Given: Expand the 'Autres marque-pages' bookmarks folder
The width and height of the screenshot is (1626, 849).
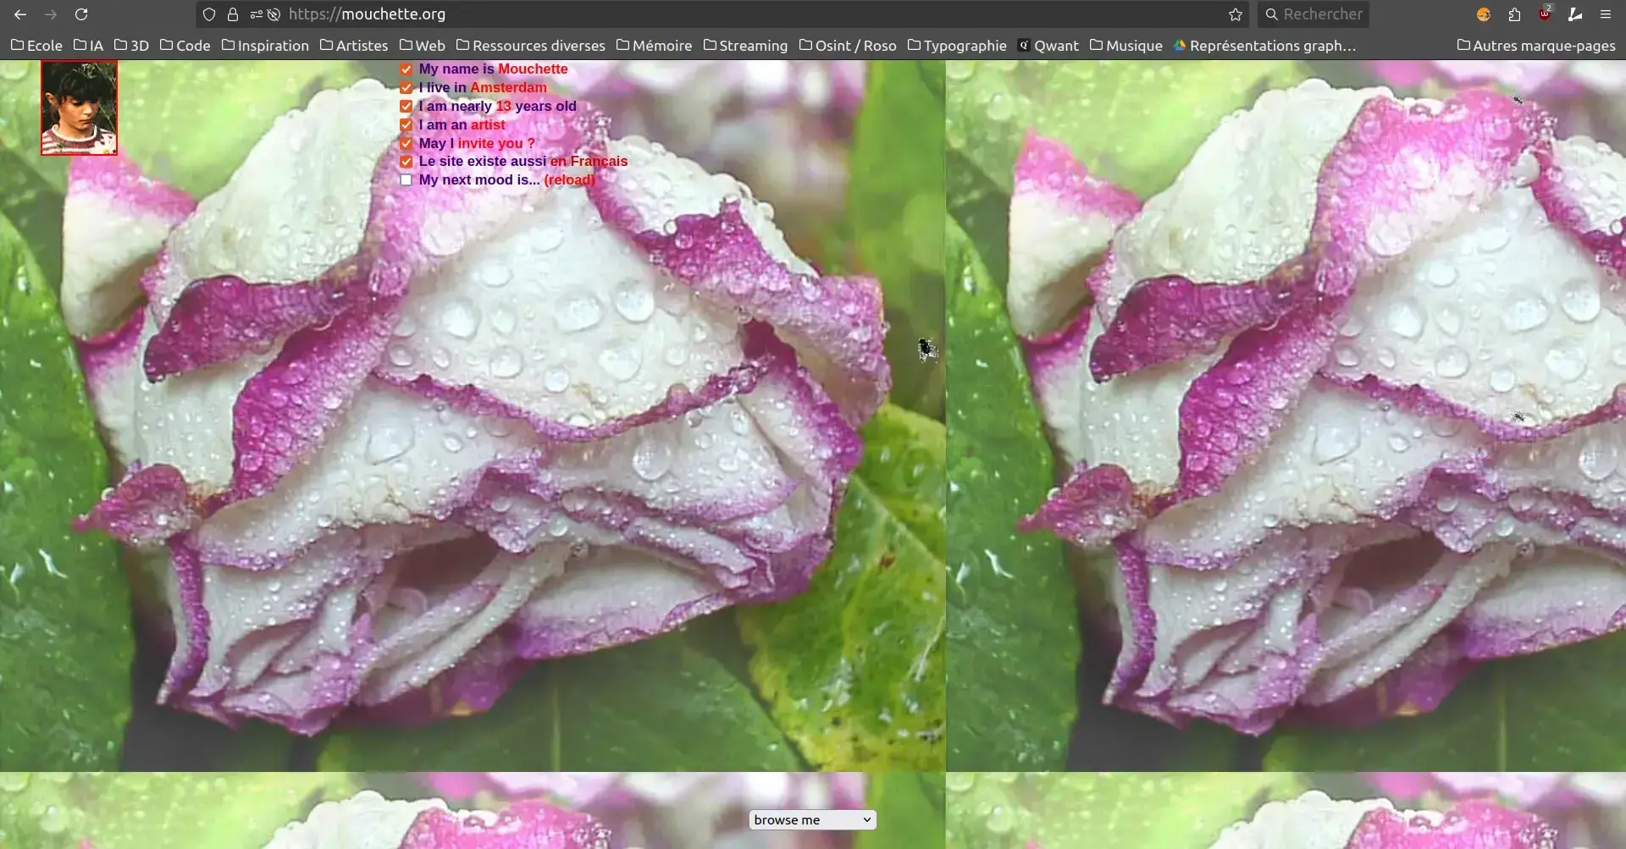Looking at the screenshot, I should [1535, 46].
